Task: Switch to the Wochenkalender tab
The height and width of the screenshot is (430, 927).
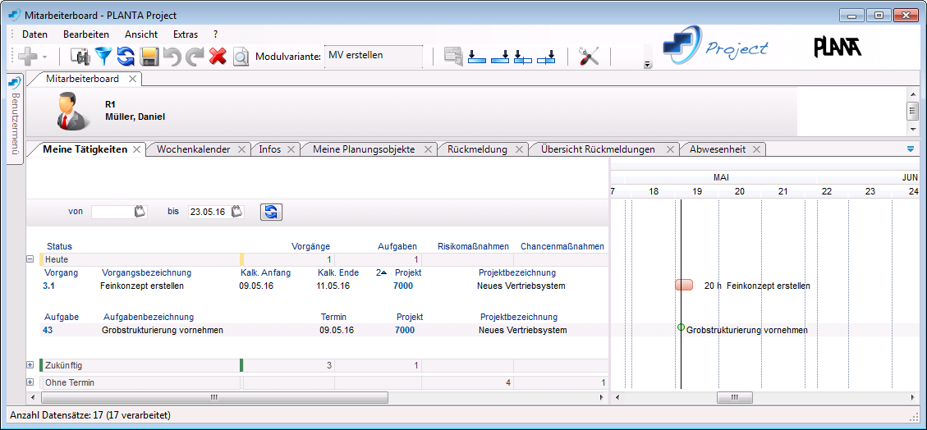Action: [x=193, y=149]
